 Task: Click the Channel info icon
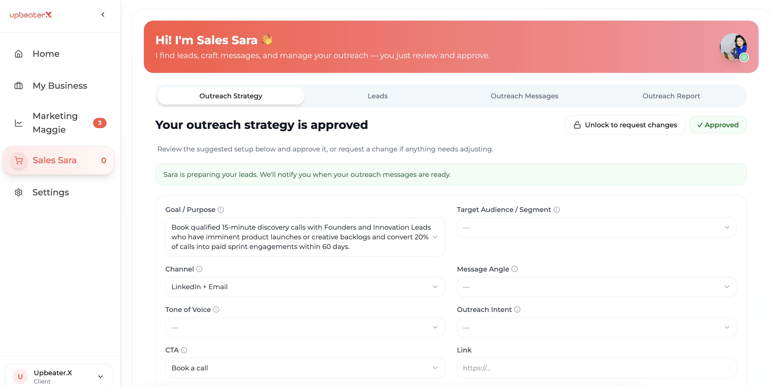(199, 269)
